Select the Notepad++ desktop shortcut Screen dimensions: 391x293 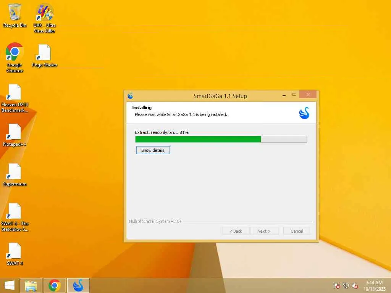[15, 135]
